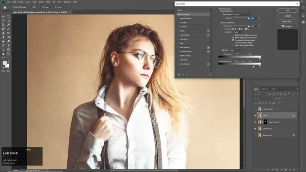306x172 pixels.
Task: Open the Layers panel flyout menu
Action: pyautogui.click(x=297, y=89)
